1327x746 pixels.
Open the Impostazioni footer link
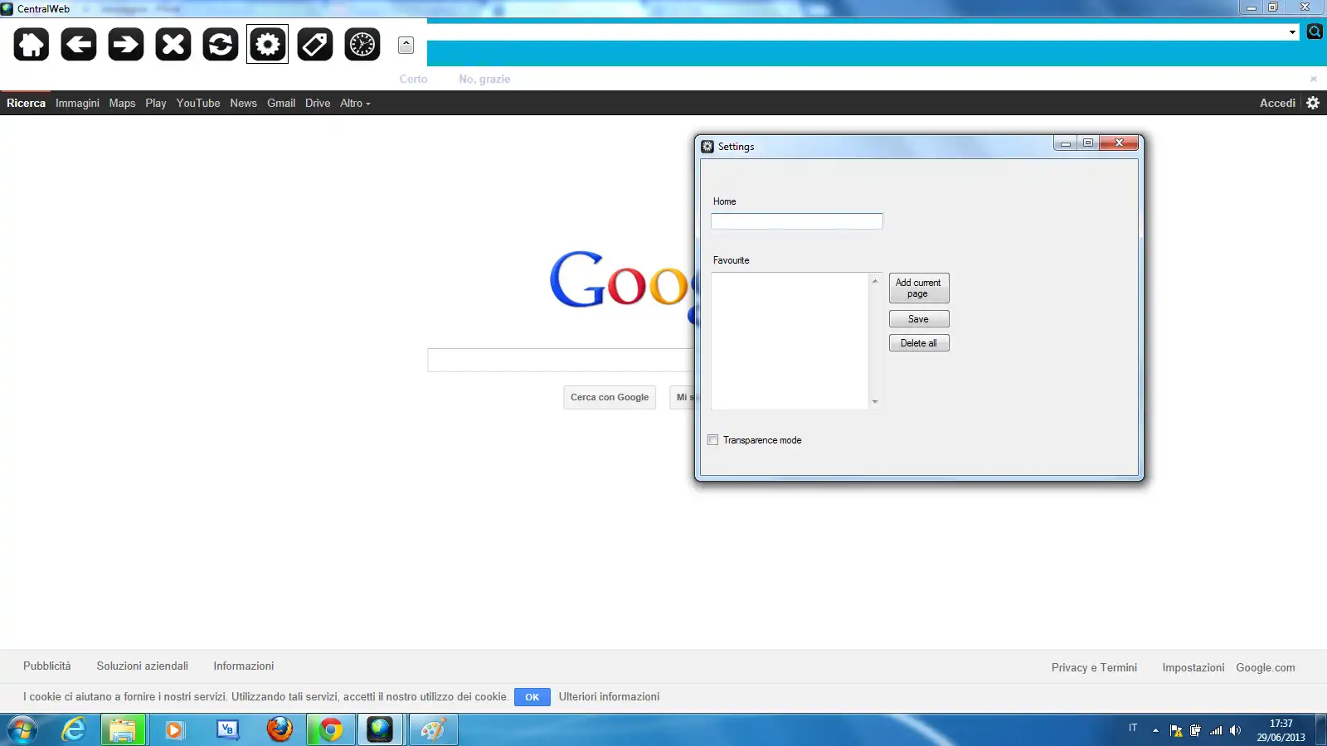(1193, 667)
